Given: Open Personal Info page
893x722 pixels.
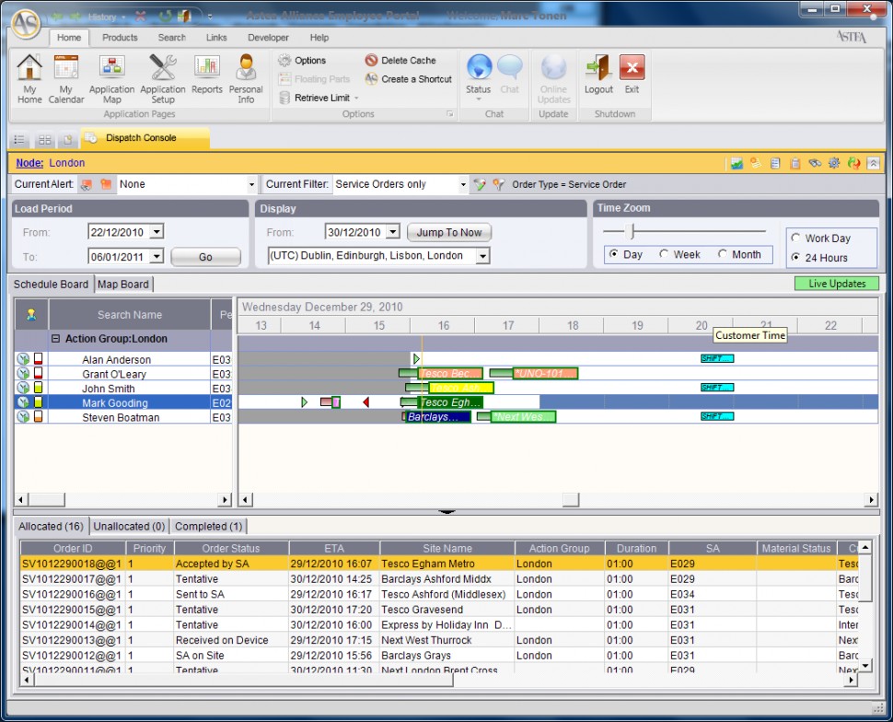Looking at the screenshot, I should point(246,69).
